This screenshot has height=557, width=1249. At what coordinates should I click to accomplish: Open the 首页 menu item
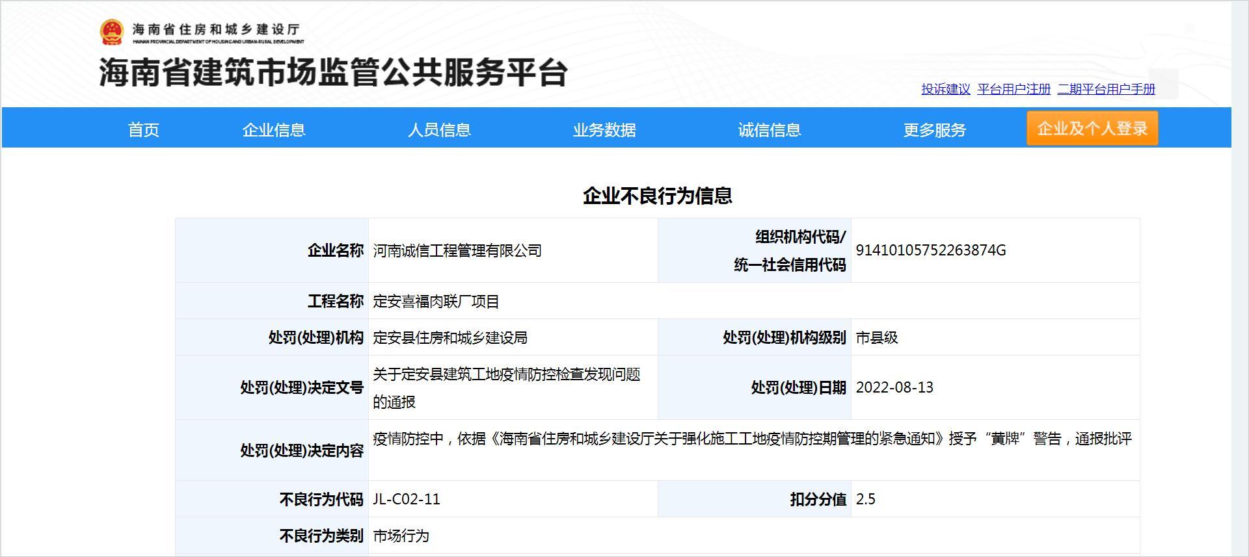144,130
